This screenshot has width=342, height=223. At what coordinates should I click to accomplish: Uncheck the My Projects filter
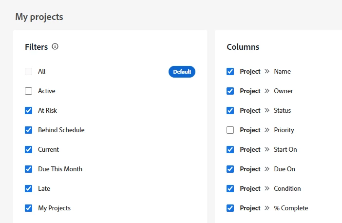(29, 208)
